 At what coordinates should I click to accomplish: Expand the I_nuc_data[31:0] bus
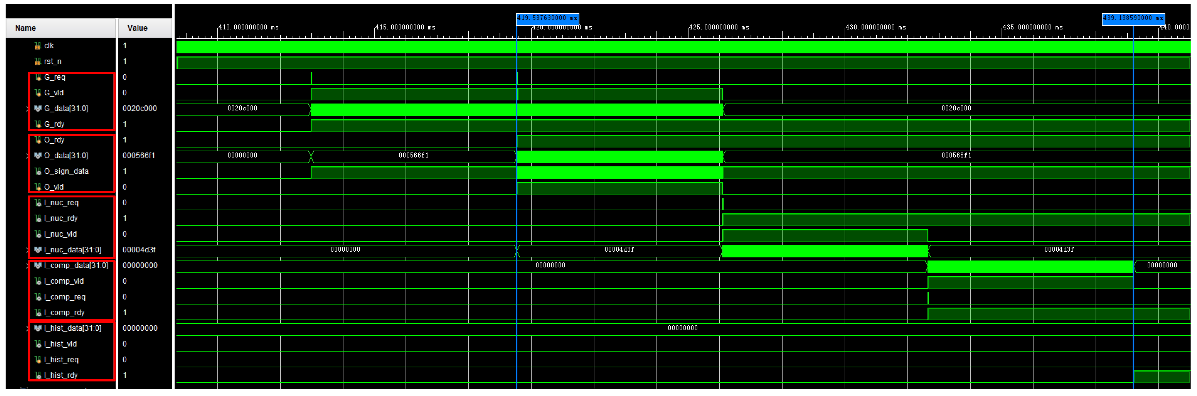point(27,250)
